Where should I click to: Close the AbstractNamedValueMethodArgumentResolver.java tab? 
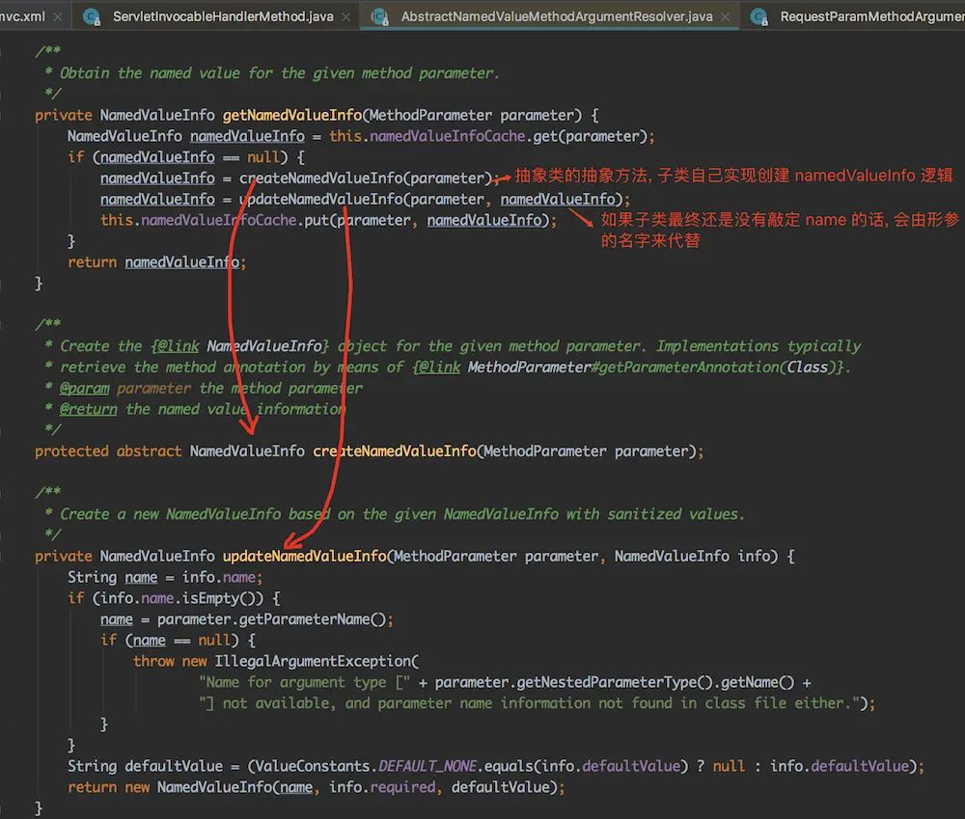click(725, 16)
